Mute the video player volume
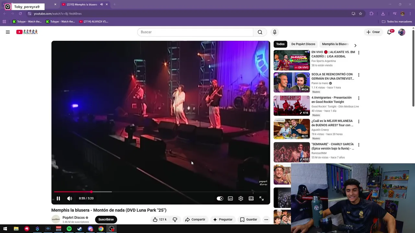 click(69, 198)
